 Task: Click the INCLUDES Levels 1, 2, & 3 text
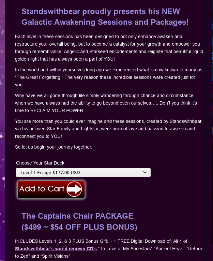[x=43, y=241]
